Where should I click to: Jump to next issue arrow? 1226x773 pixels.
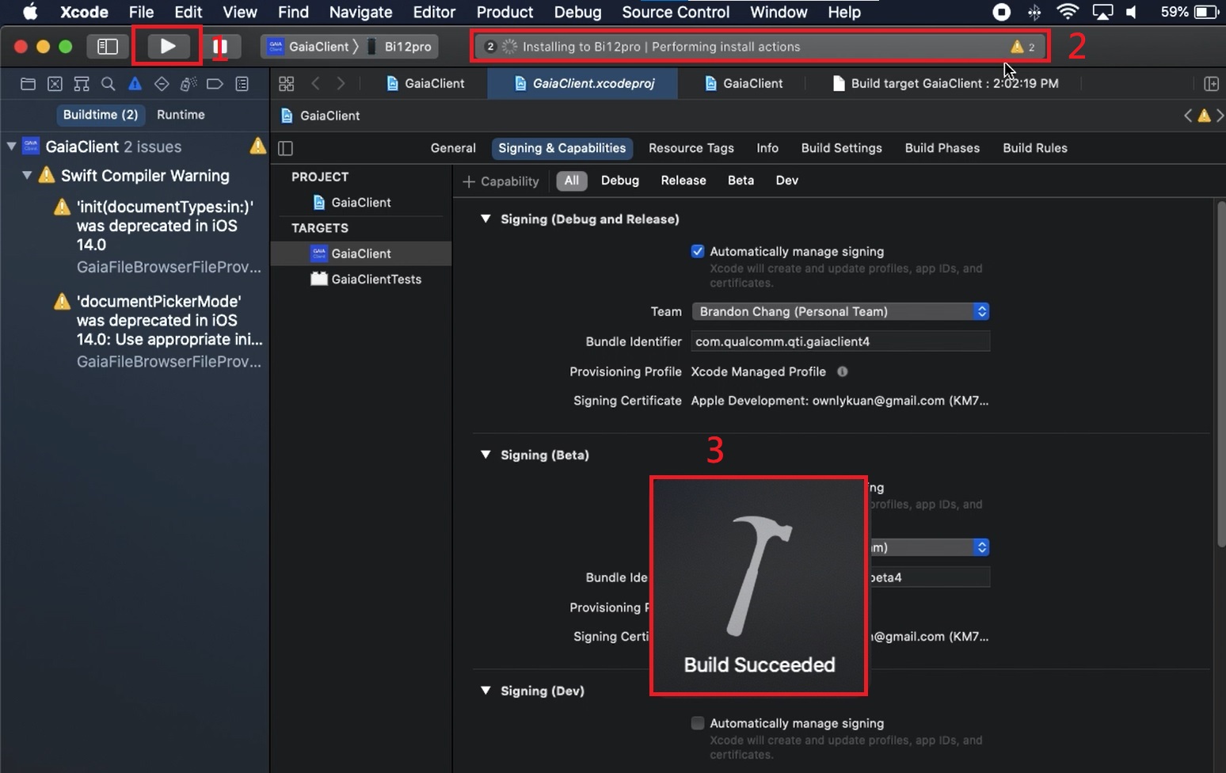1220,116
